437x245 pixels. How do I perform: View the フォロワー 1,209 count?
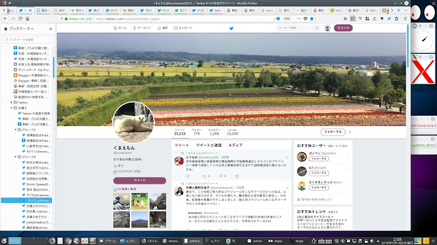click(214, 131)
